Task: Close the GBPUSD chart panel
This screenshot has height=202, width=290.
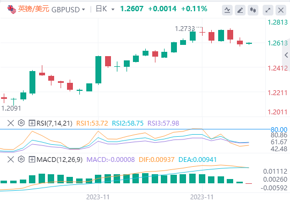Action: (x=281, y=10)
